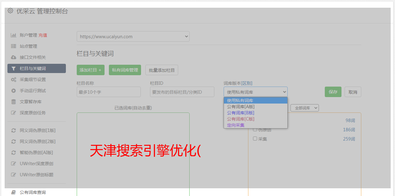
Task: Select 定向采集 option
Action: point(255,125)
